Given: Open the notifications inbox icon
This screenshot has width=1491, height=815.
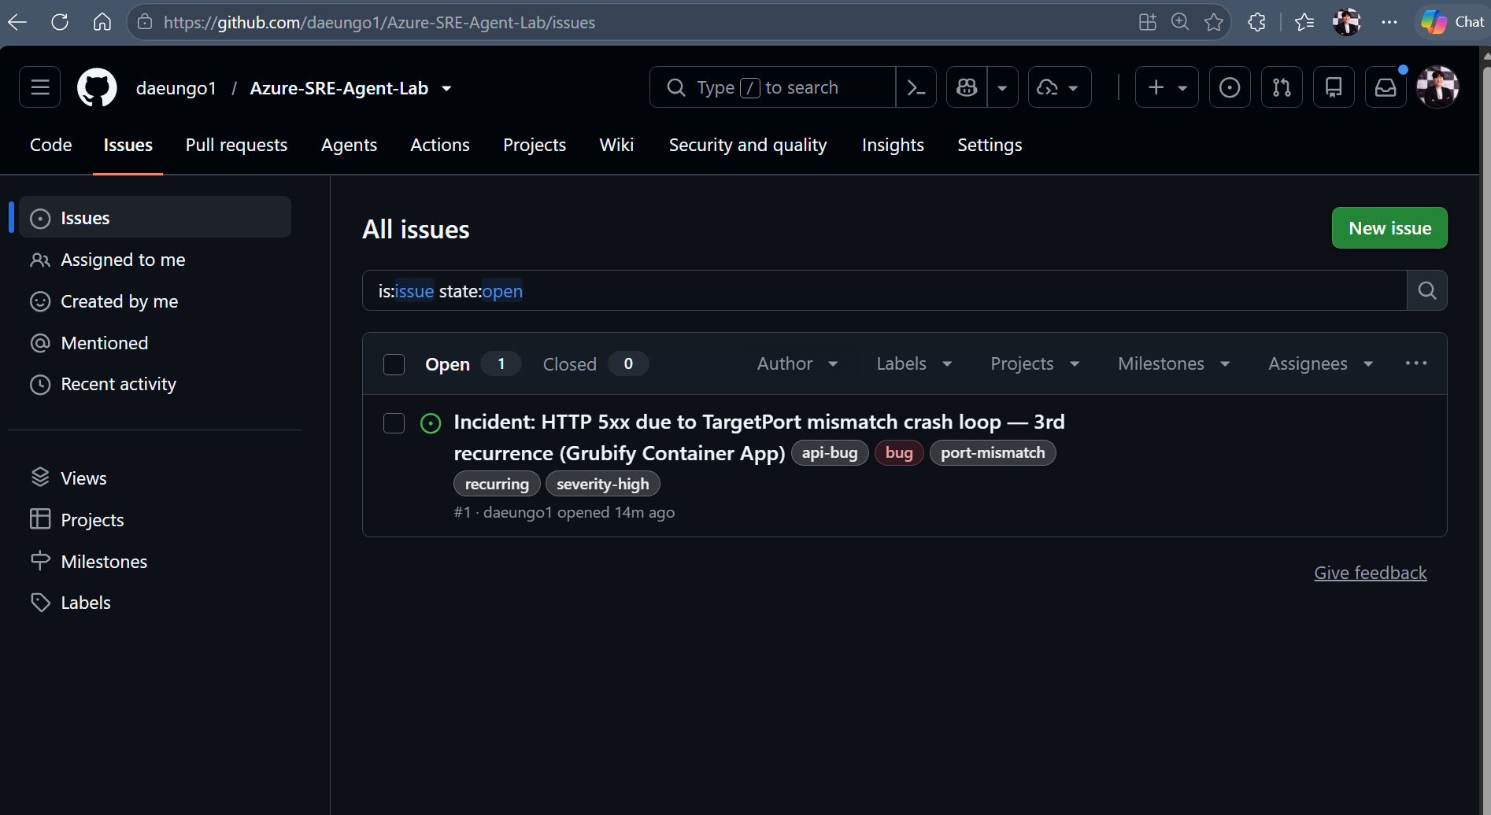Looking at the screenshot, I should pyautogui.click(x=1386, y=87).
